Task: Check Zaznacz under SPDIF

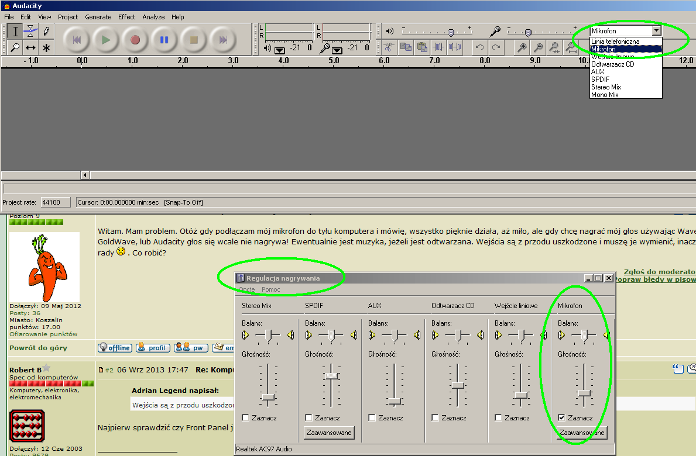Action: click(308, 417)
